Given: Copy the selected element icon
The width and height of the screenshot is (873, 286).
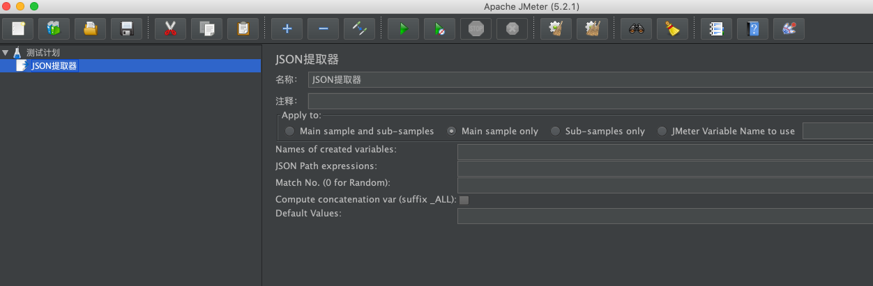Looking at the screenshot, I should 206,29.
